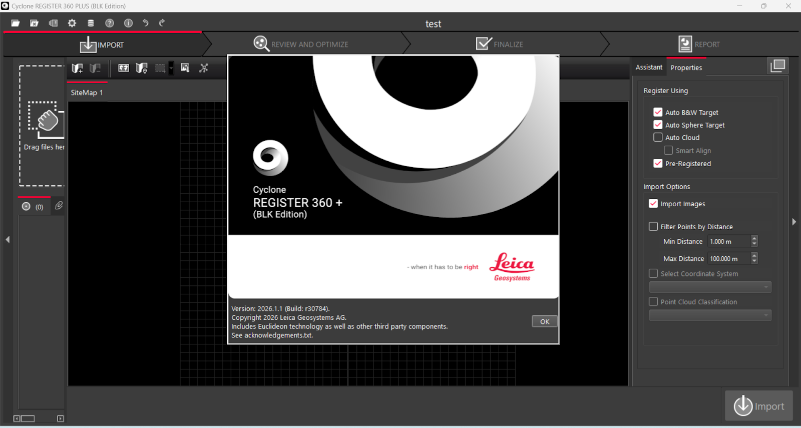The width and height of the screenshot is (801, 428).
Task: Click the Leica Geosystems logo
Action: click(x=512, y=267)
